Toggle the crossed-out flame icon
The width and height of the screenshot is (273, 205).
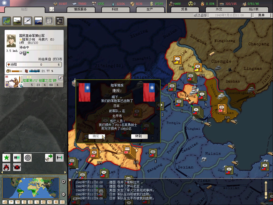(6, 167)
